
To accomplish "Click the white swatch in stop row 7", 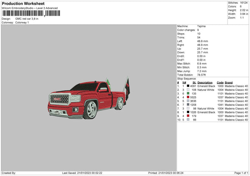I will (x=188, y=108).
